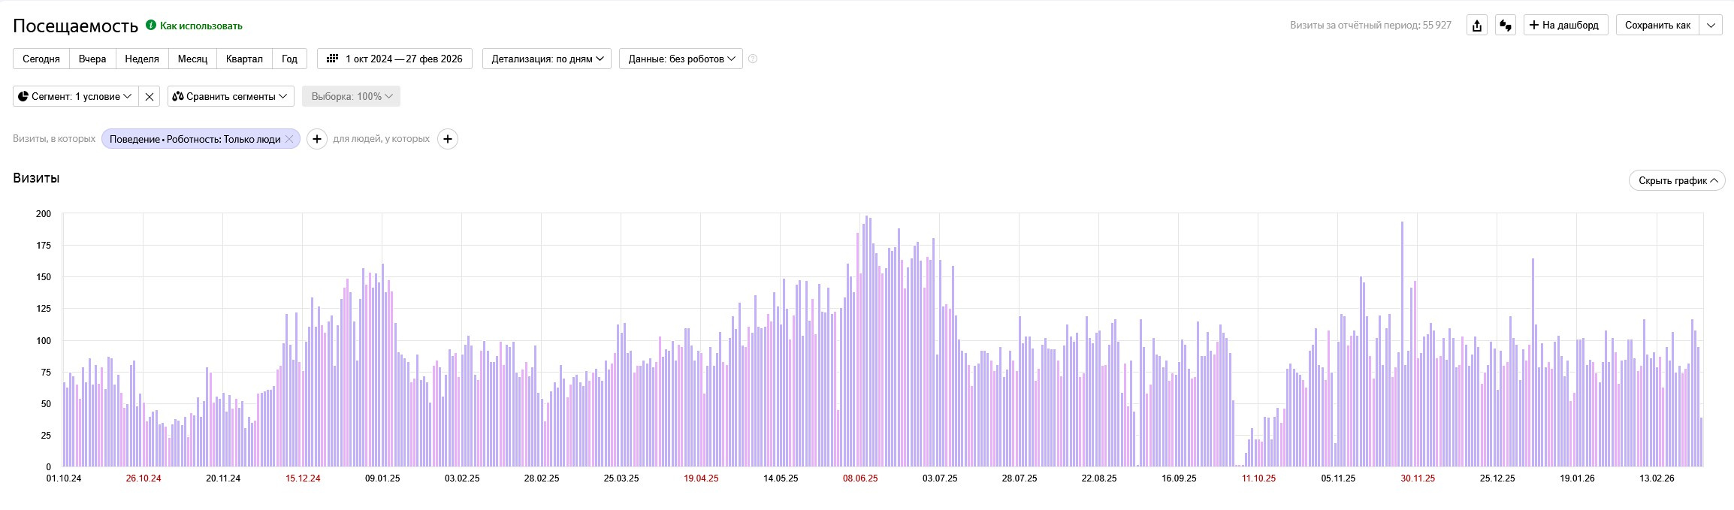Image resolution: width=1734 pixels, height=510 pixels.
Task: Click the "Посещаемость" page title
Action: tap(75, 26)
